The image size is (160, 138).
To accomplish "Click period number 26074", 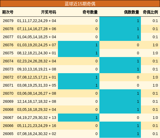I will coord(8,61).
